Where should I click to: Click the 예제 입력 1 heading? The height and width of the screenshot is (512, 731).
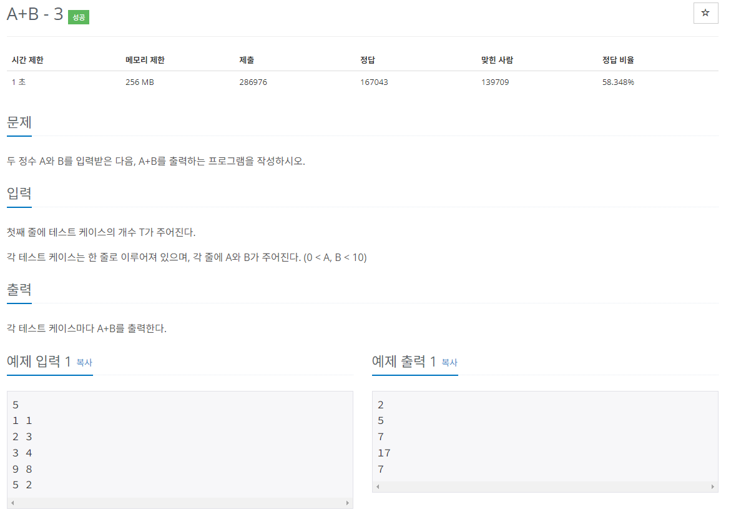39,362
